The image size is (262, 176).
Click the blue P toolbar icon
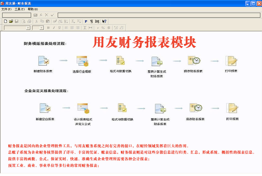point(86,21)
